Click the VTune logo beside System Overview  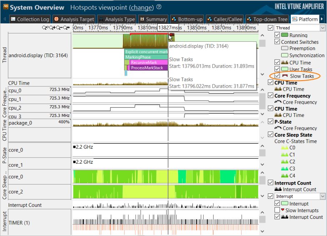click(6, 7)
